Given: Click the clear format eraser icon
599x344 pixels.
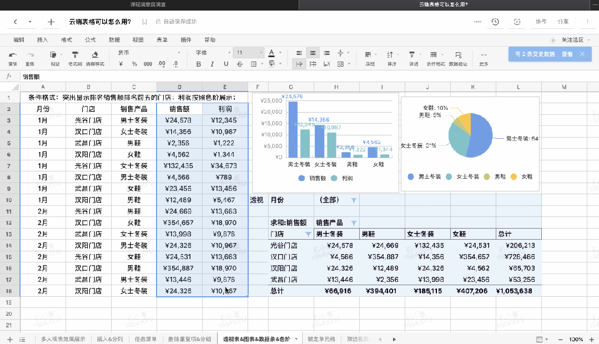Looking at the screenshot, I should coord(95,55).
